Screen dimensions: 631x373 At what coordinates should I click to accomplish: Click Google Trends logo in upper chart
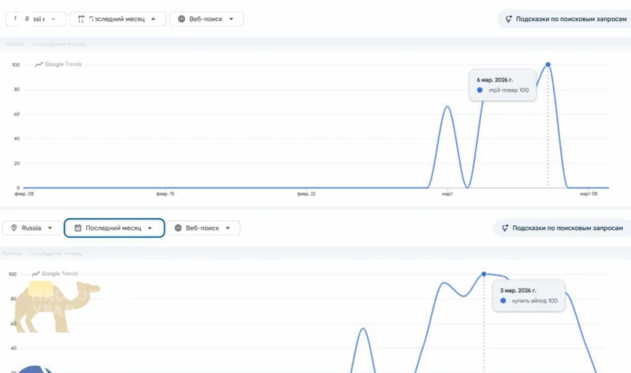pos(59,65)
